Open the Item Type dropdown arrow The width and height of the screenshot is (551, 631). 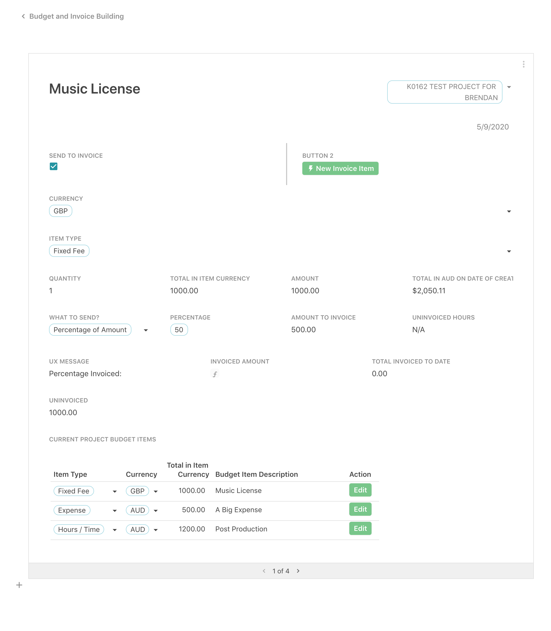[509, 251]
